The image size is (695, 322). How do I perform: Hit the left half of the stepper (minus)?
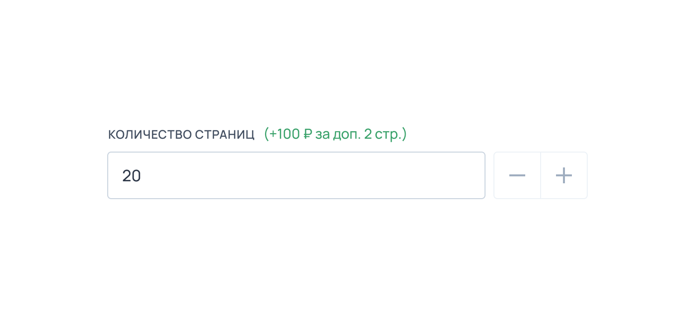click(x=517, y=175)
